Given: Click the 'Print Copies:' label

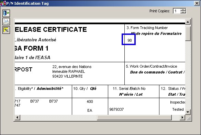Looking at the screenshot, I should (159, 11).
